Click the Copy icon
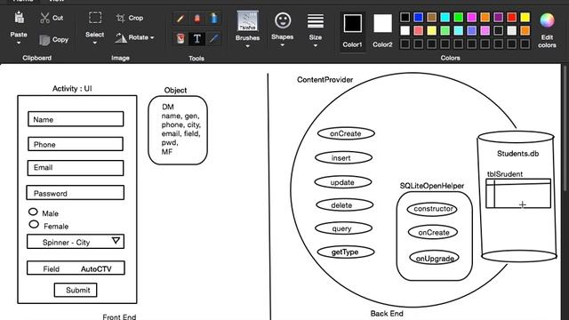 click(44, 40)
